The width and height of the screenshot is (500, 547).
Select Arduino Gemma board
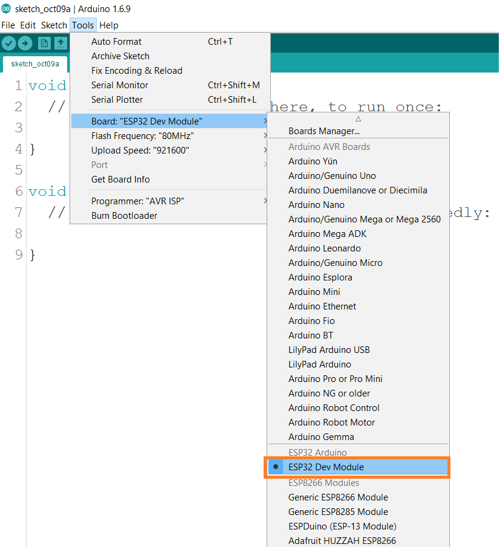tap(359, 437)
